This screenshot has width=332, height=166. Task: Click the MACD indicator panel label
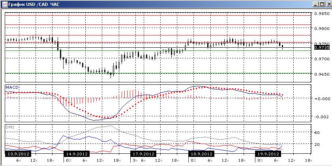(12, 87)
